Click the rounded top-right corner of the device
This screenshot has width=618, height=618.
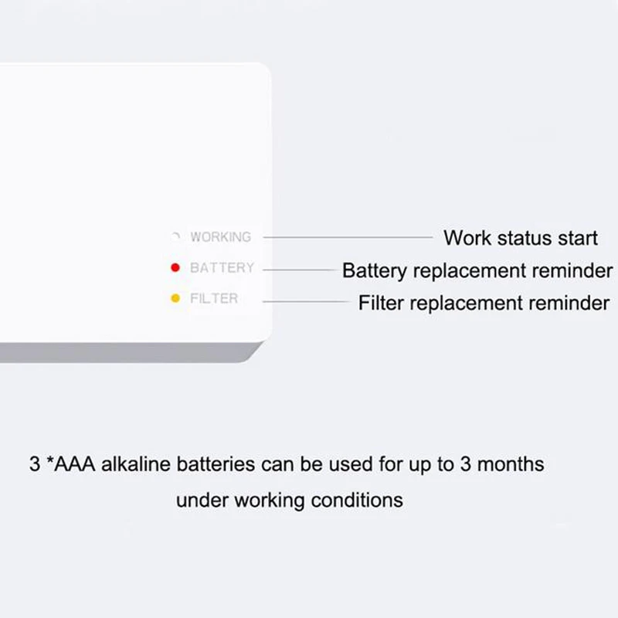click(x=261, y=71)
